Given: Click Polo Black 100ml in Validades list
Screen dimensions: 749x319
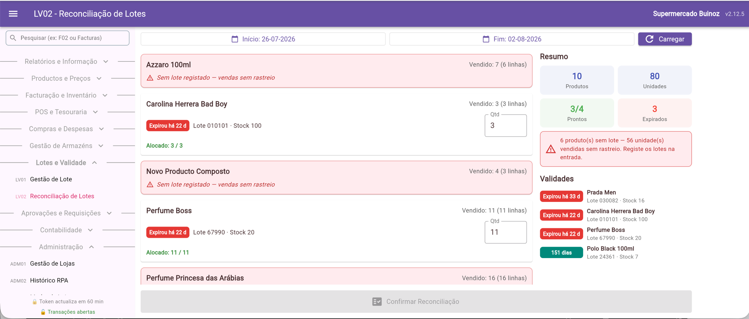Looking at the screenshot, I should tap(610, 248).
